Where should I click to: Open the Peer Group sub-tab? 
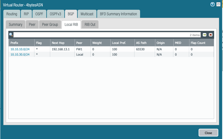coord(50,24)
